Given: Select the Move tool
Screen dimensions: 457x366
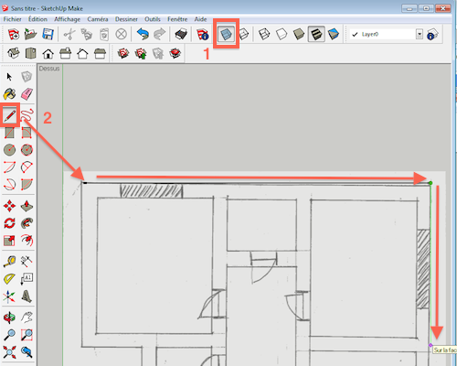Looking at the screenshot, I should click(x=9, y=206).
